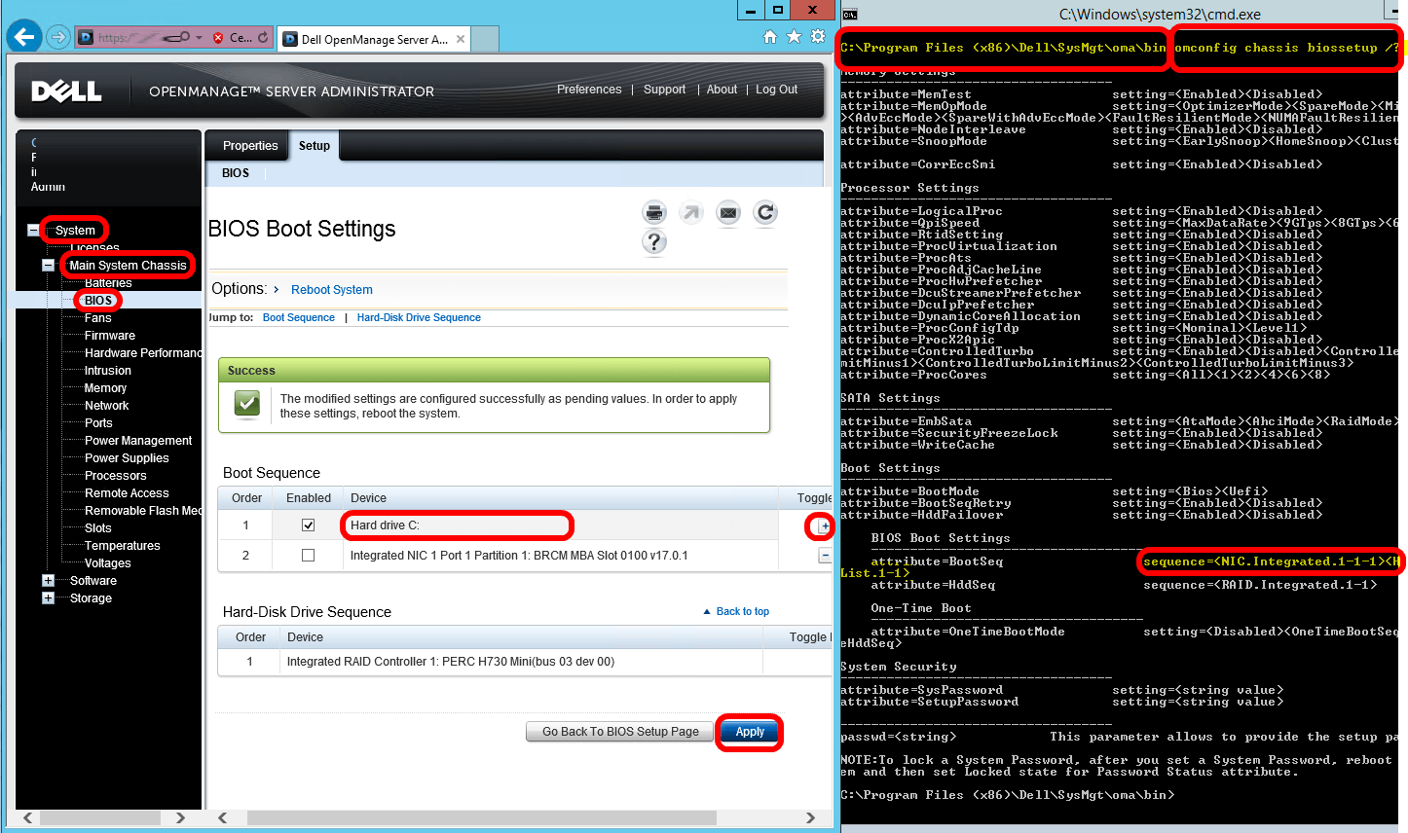
Task: Select the Print icon on BIOS Boot Settings
Action: point(653,212)
